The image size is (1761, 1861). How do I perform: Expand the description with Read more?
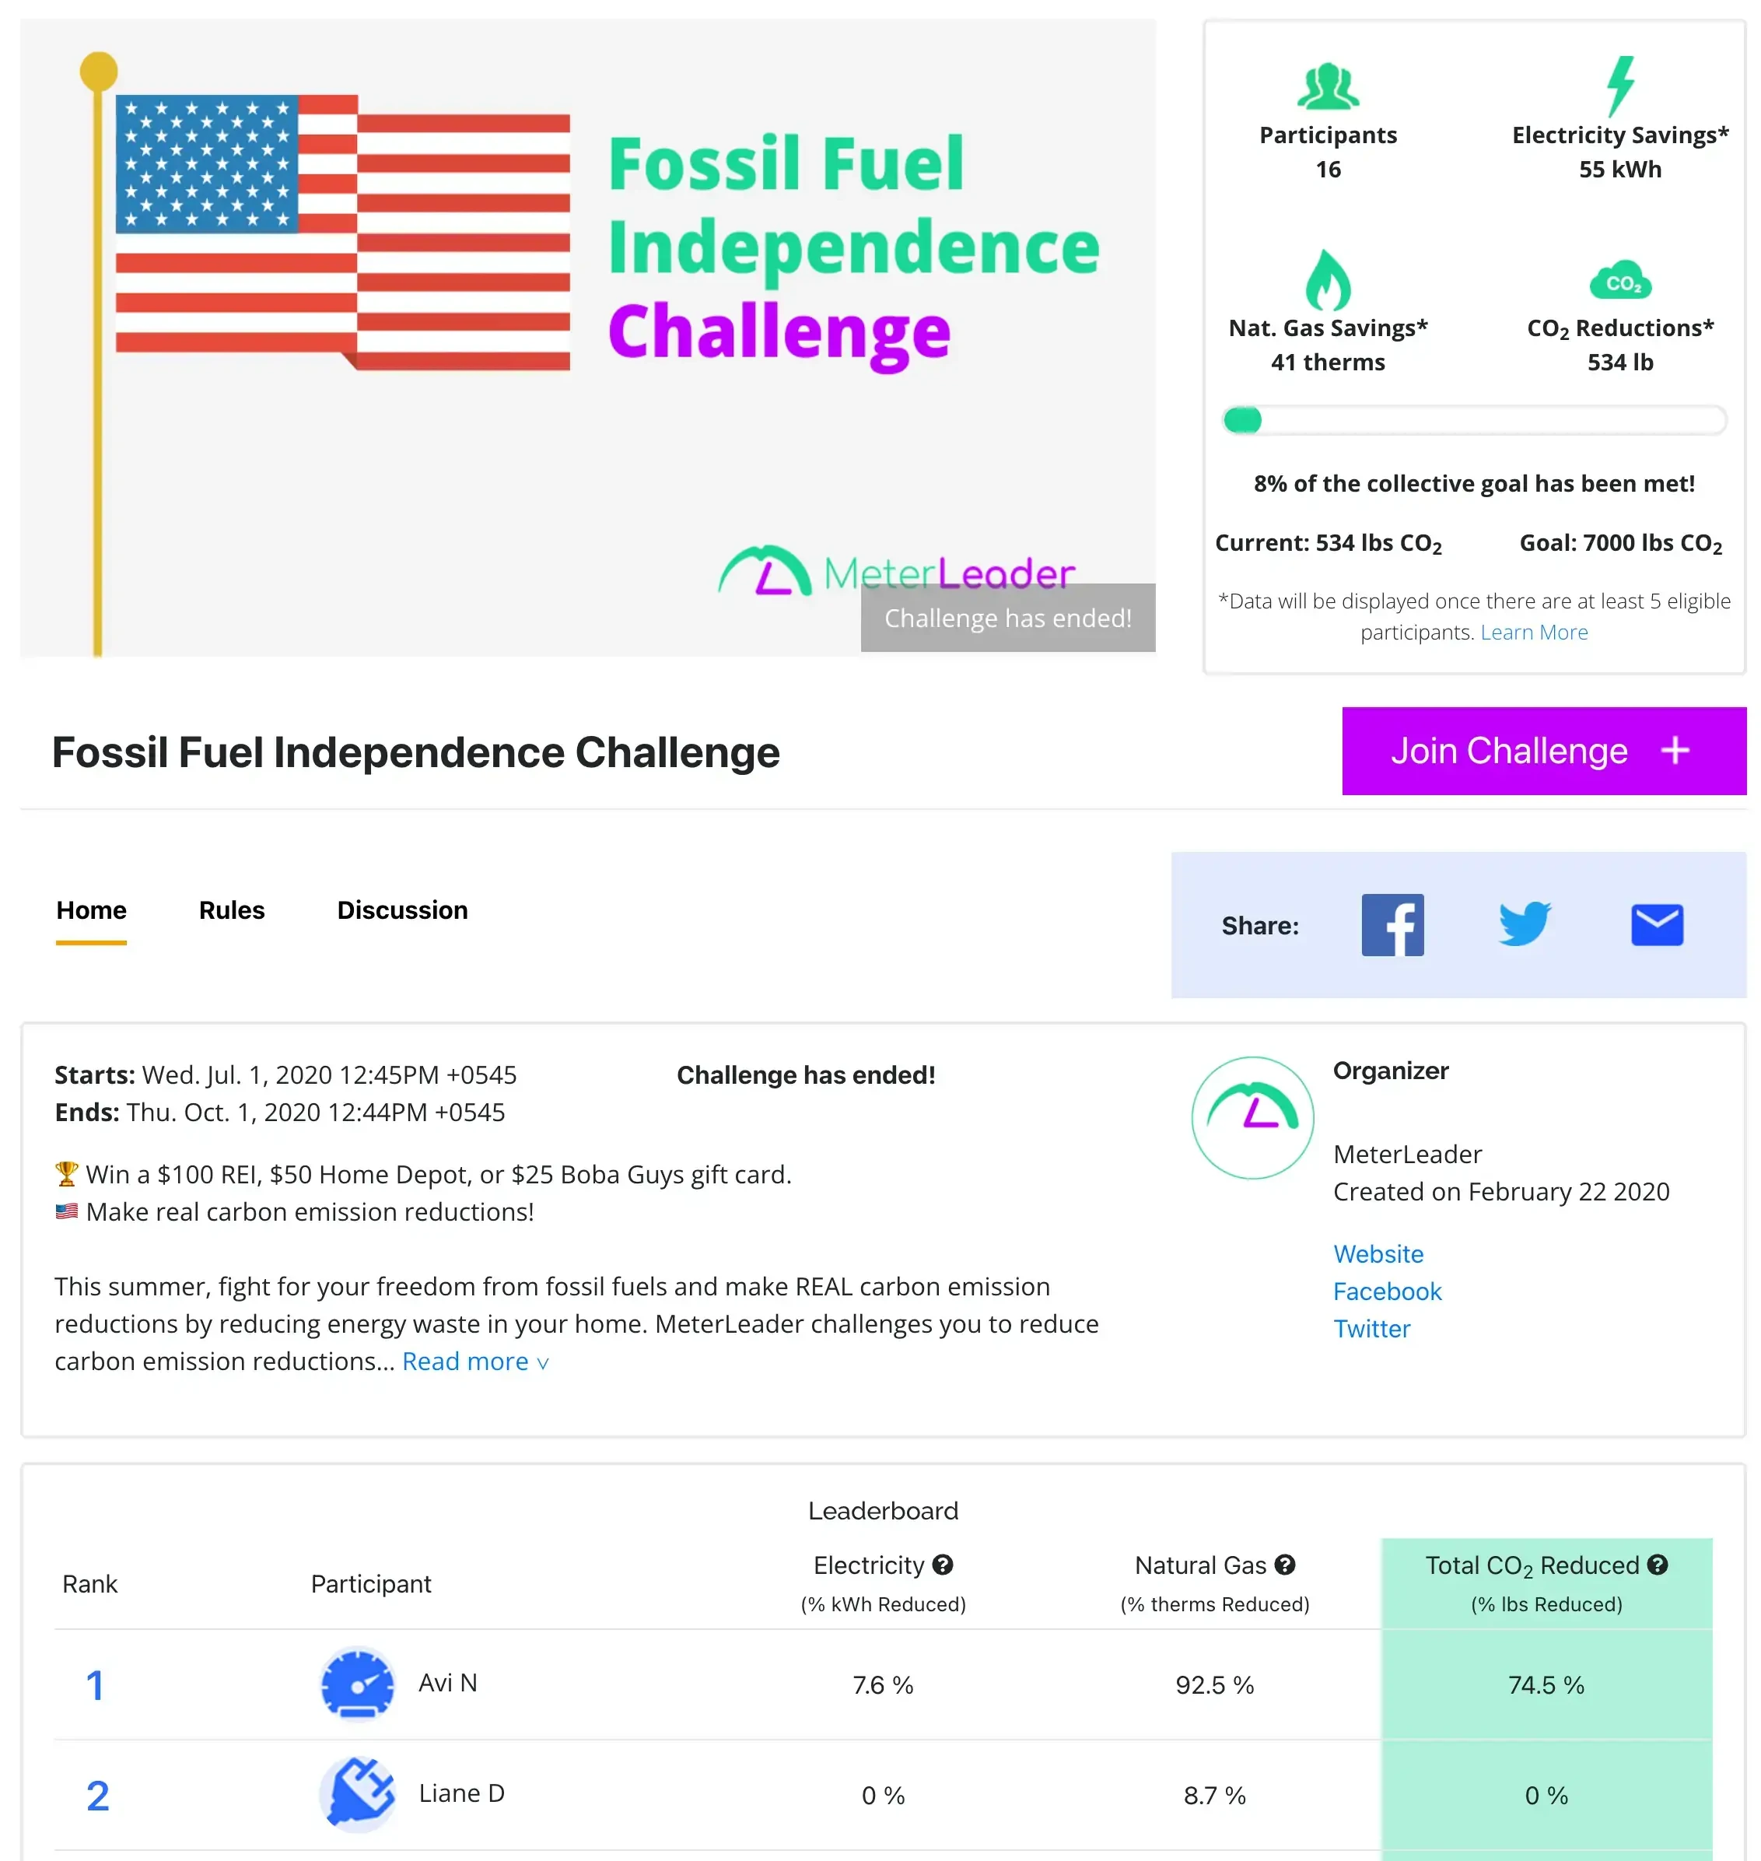475,1362
